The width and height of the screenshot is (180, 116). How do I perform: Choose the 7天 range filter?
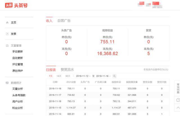pos(51,76)
